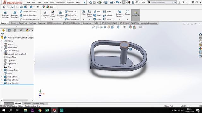Viewport: 202px width, 113px height.
Task: Open the Motion Study 1 tab
Action: [x=39, y=103]
